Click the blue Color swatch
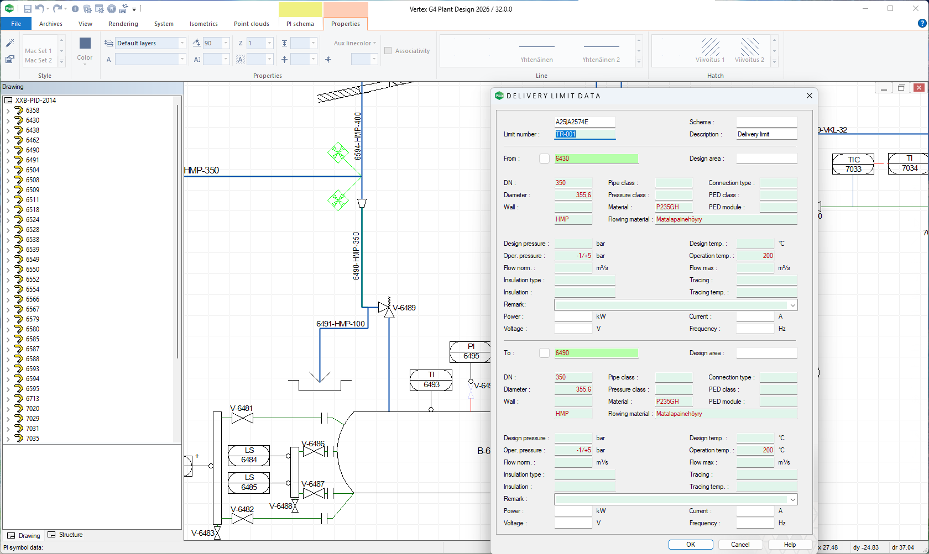This screenshot has width=929, height=554. click(x=85, y=43)
